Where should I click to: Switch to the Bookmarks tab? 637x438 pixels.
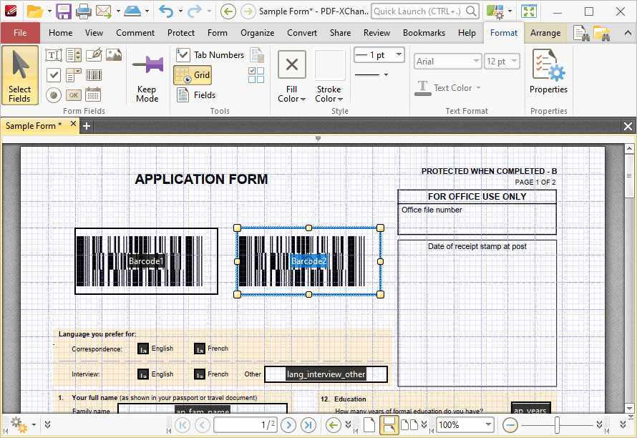[424, 33]
